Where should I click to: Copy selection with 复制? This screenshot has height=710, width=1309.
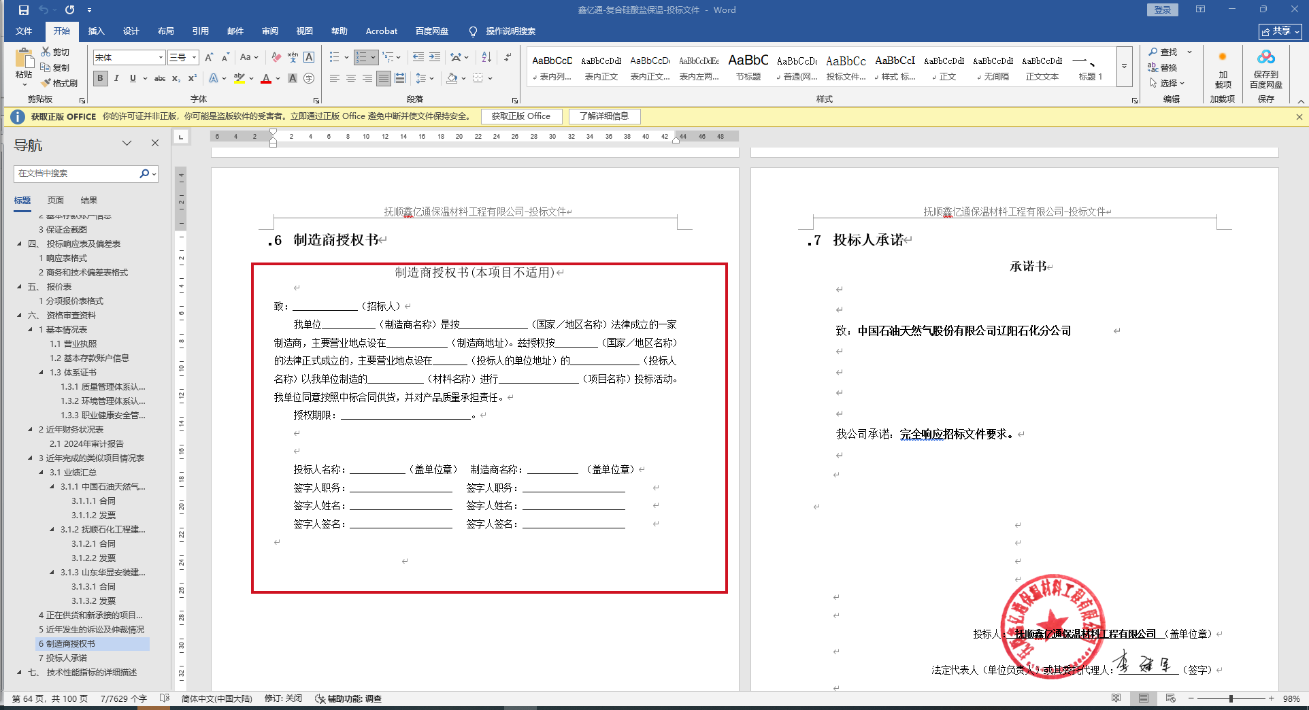point(55,67)
